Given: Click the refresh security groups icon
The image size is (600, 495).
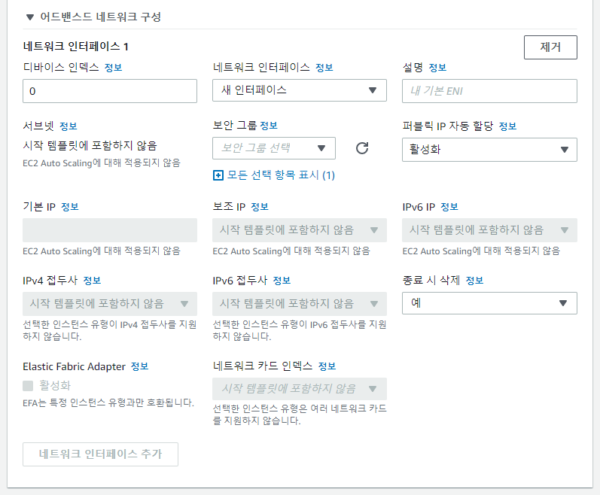Looking at the screenshot, I should [362, 148].
